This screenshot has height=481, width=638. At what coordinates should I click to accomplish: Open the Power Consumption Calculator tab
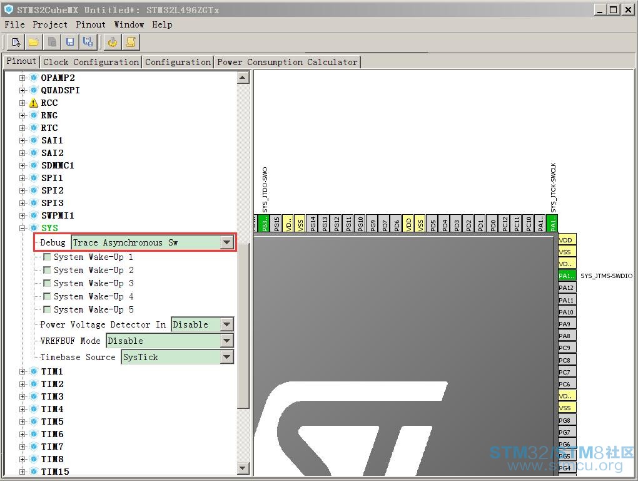pyautogui.click(x=287, y=62)
